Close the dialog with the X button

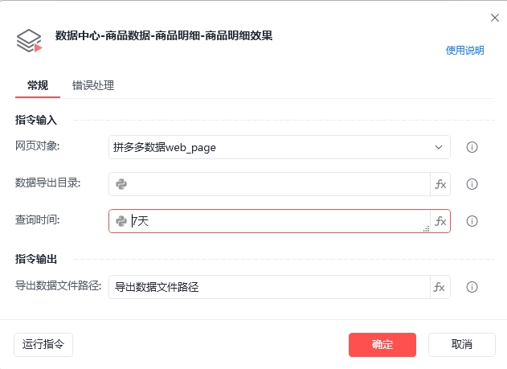[494, 17]
